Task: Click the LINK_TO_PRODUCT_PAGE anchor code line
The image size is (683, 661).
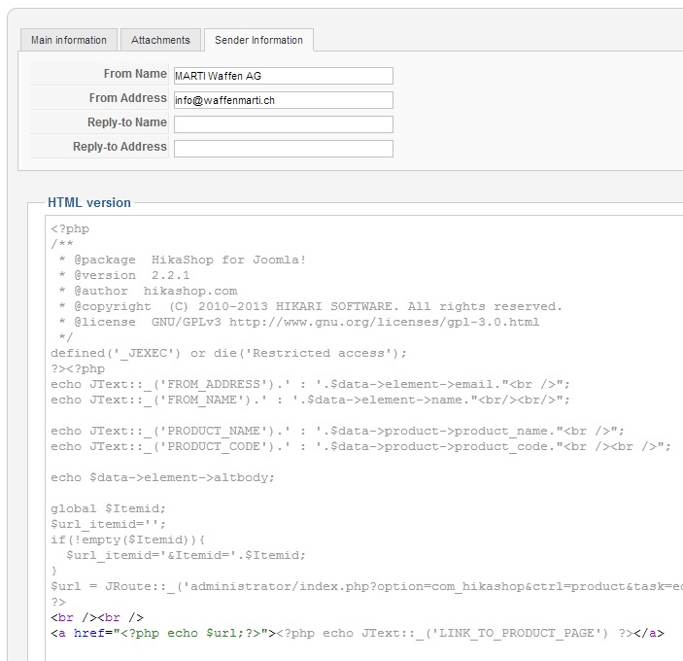Action: coord(358,633)
